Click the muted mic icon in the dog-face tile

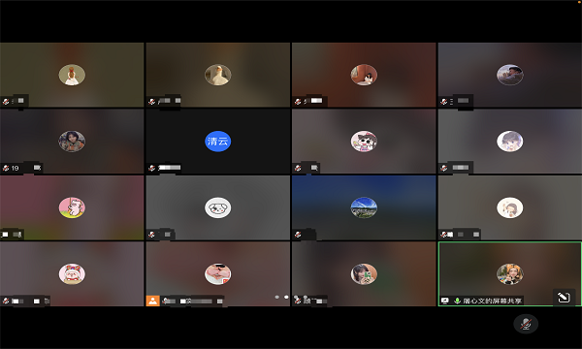tap(152, 235)
